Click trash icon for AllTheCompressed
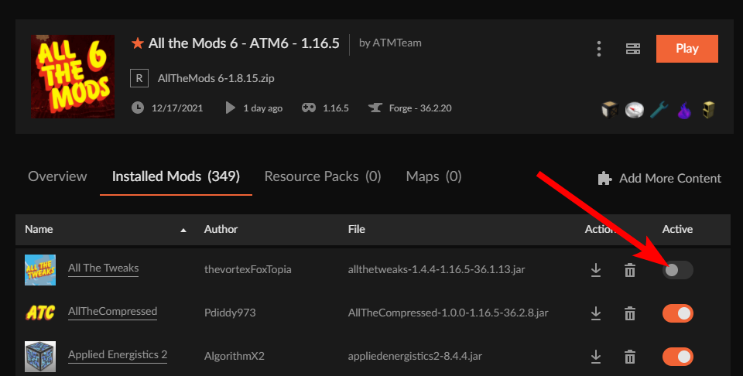The width and height of the screenshot is (743, 376). 630,313
